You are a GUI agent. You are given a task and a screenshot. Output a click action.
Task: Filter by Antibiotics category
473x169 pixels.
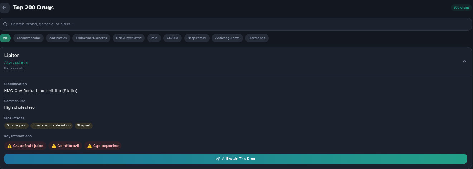click(x=58, y=38)
